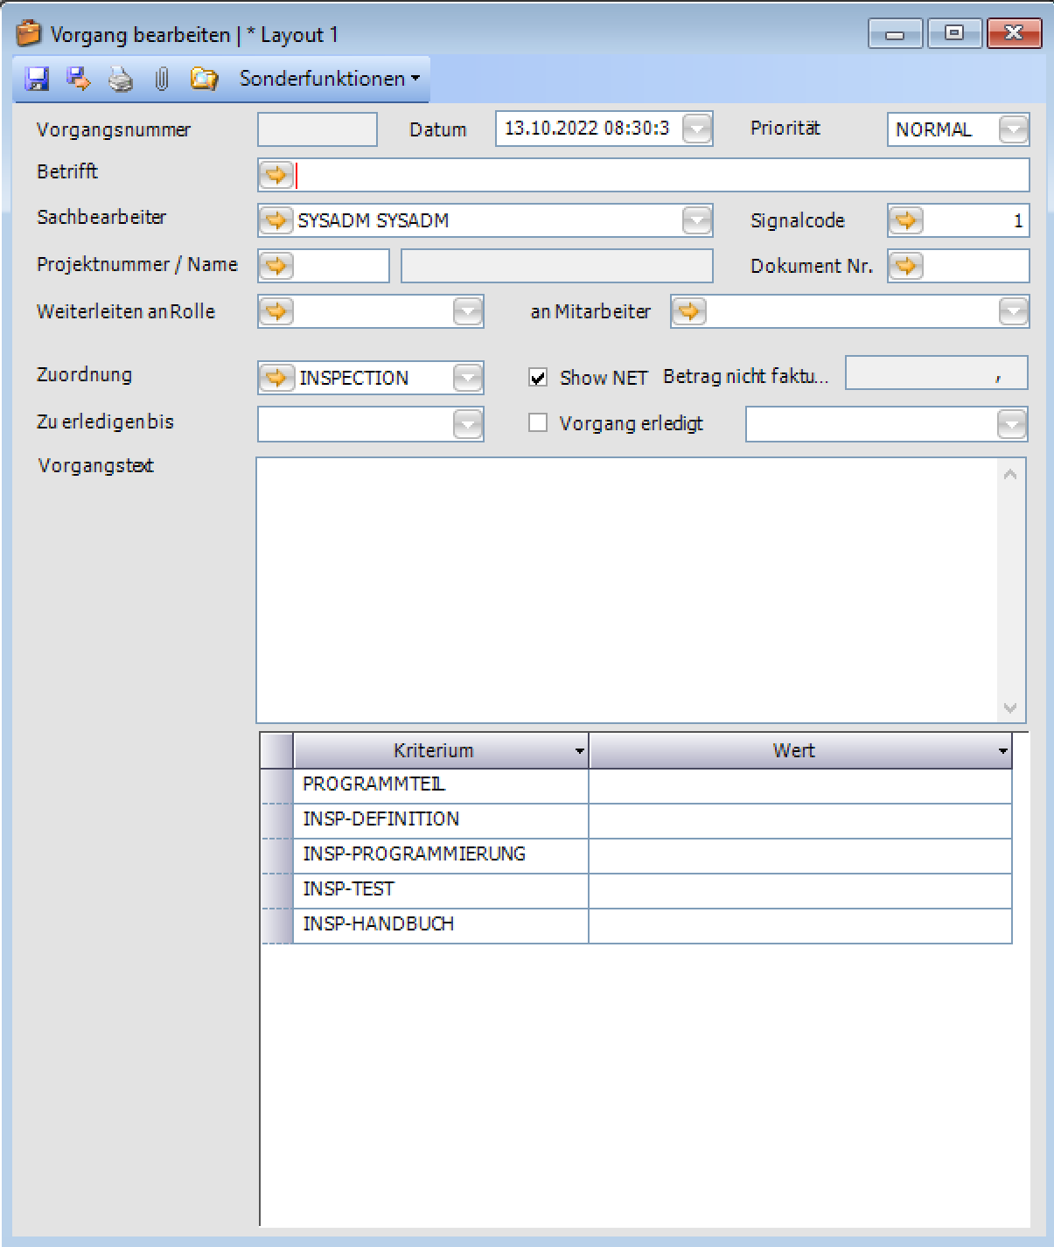Viewport: 1054px width, 1247px height.
Task: Expand the Priorität dropdown
Action: pyautogui.click(x=1013, y=129)
